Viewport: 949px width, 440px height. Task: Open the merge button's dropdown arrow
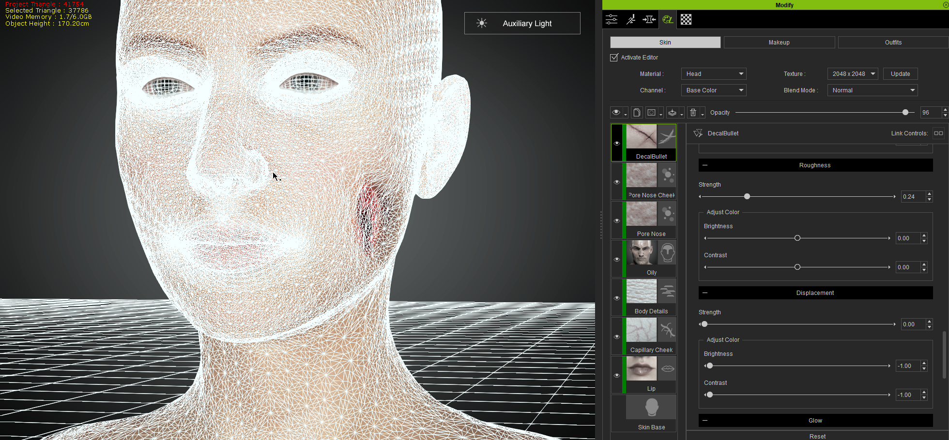coord(681,115)
